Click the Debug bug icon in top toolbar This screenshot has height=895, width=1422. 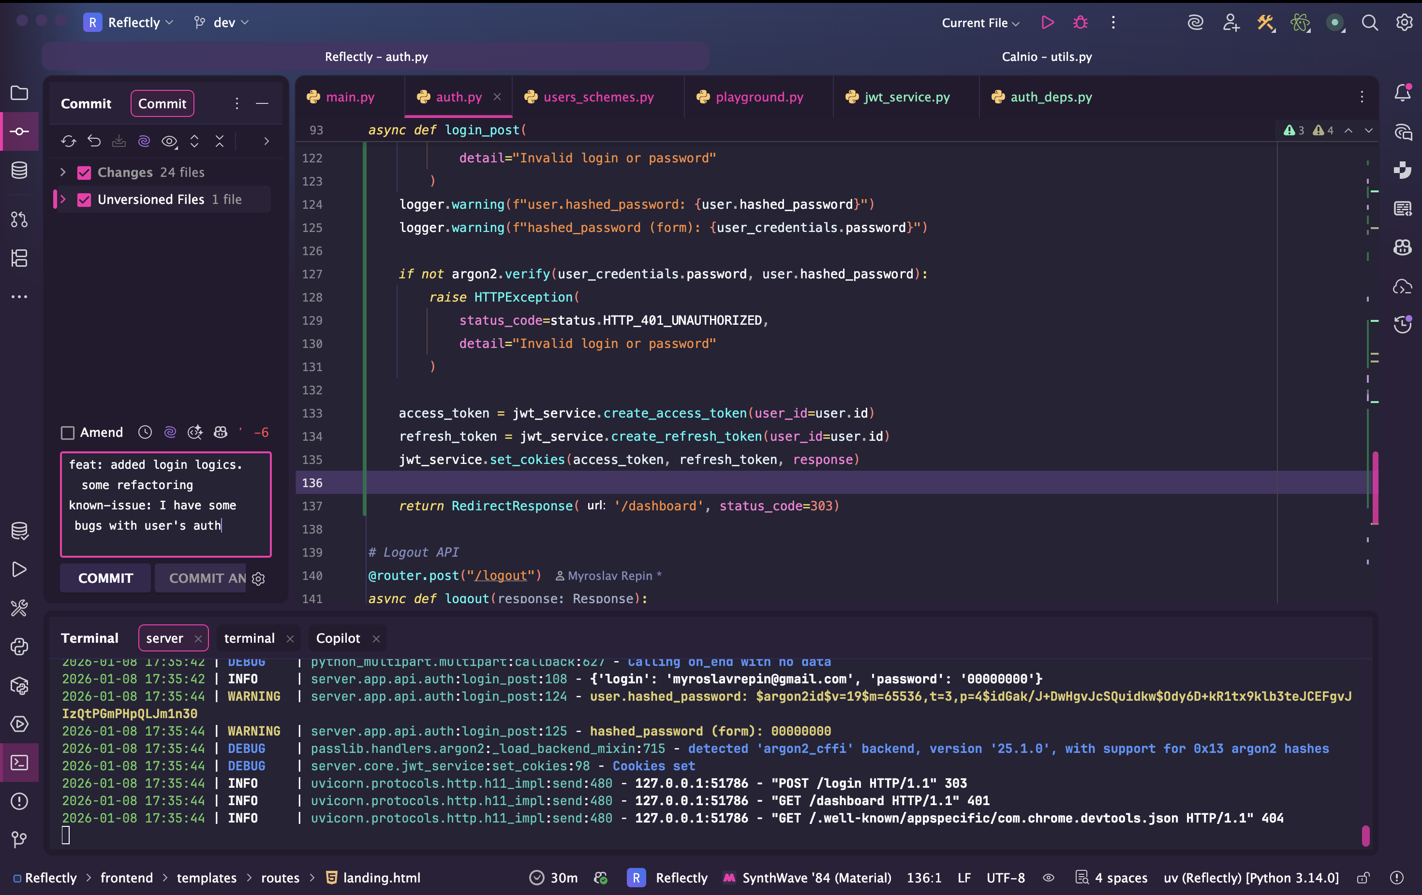1080,22
